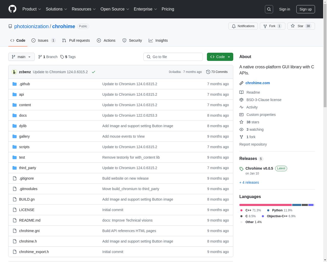Click Report repository link
327x262 pixels.
click(x=253, y=144)
